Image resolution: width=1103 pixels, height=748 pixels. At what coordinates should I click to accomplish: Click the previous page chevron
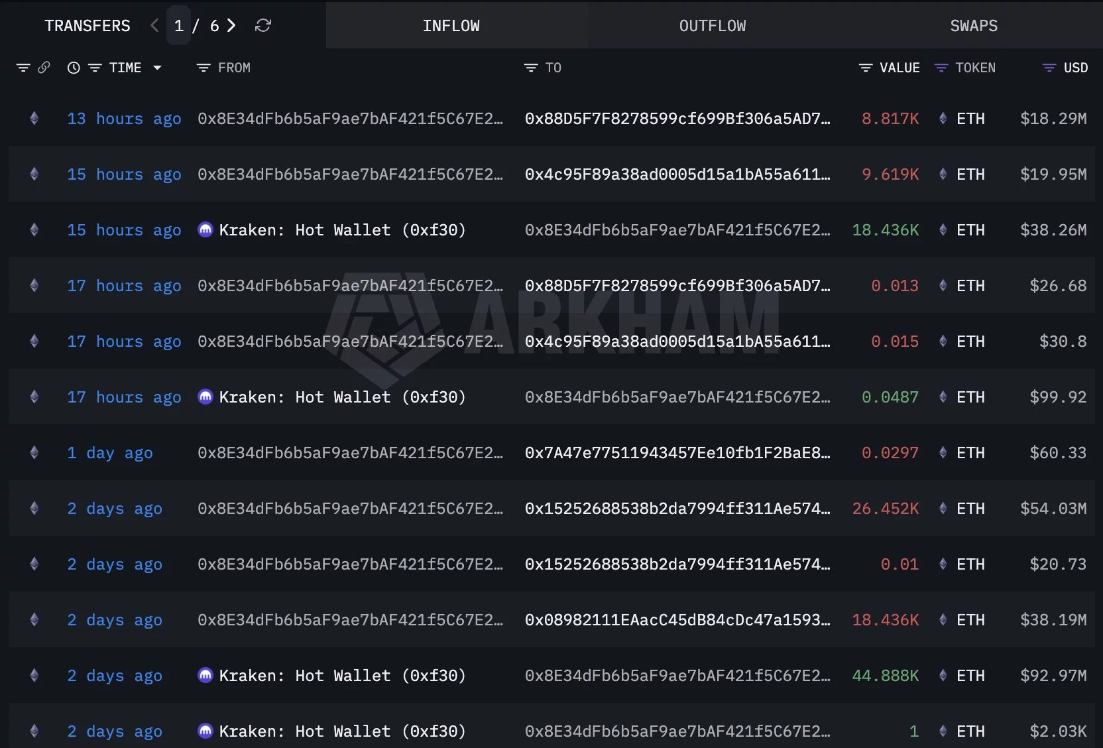pyautogui.click(x=154, y=25)
